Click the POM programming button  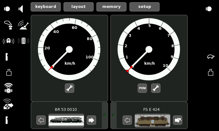click(x=142, y=88)
